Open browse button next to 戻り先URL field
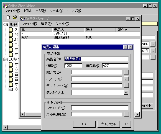 [x=126, y=114]
